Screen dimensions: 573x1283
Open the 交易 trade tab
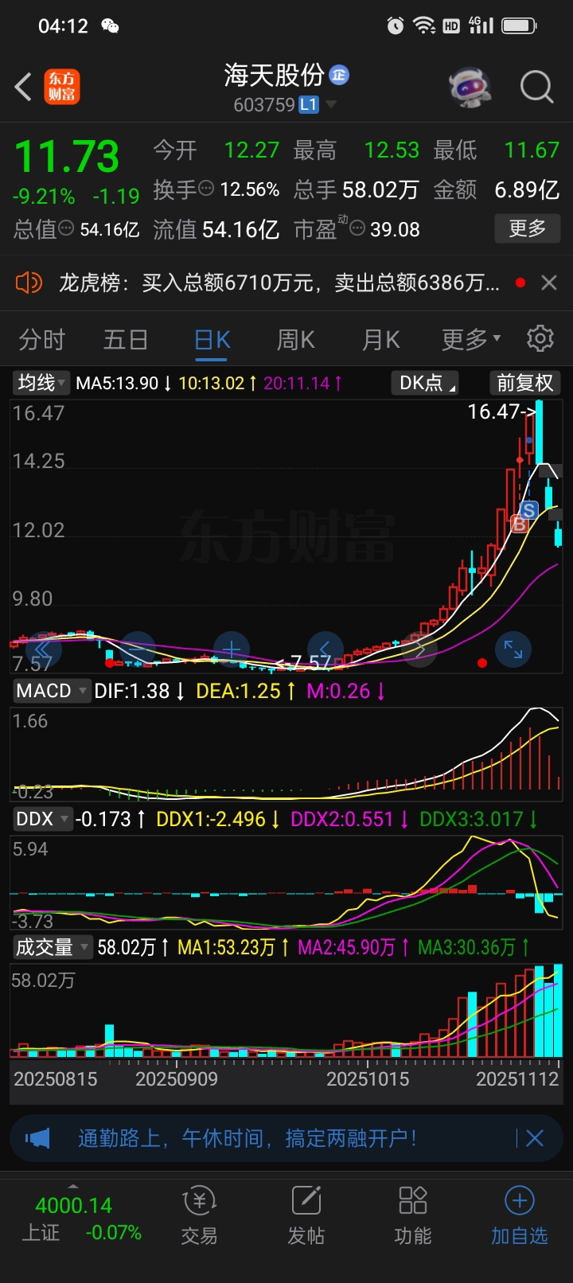199,1216
